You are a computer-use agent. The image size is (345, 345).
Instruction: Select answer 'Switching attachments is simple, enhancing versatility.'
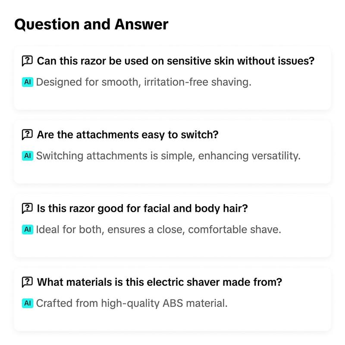pos(168,156)
